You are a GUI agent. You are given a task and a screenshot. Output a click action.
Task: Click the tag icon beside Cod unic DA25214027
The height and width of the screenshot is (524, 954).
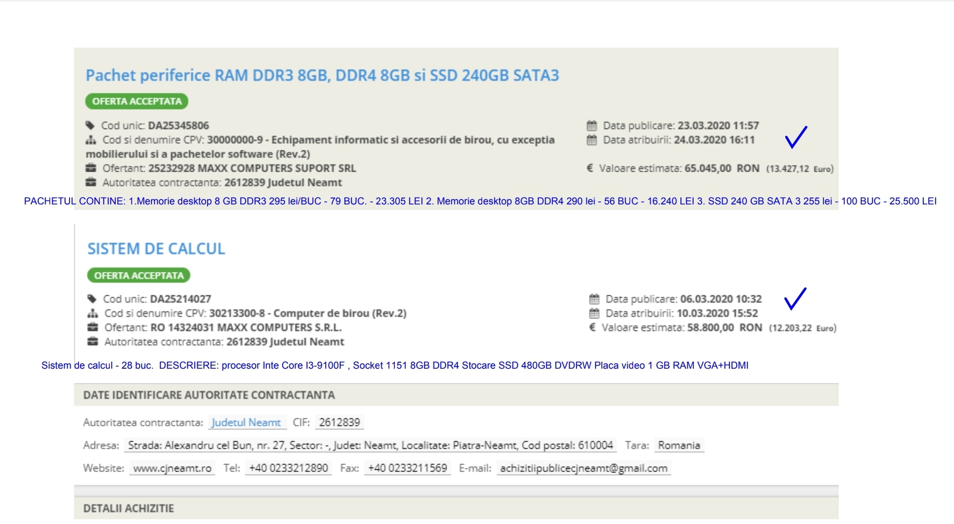click(92, 299)
